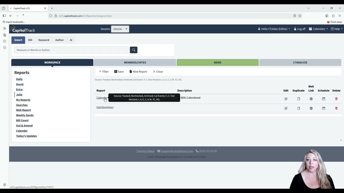344x193 pixels.
Task: Edit the UserSummary report
Action: 286,108
